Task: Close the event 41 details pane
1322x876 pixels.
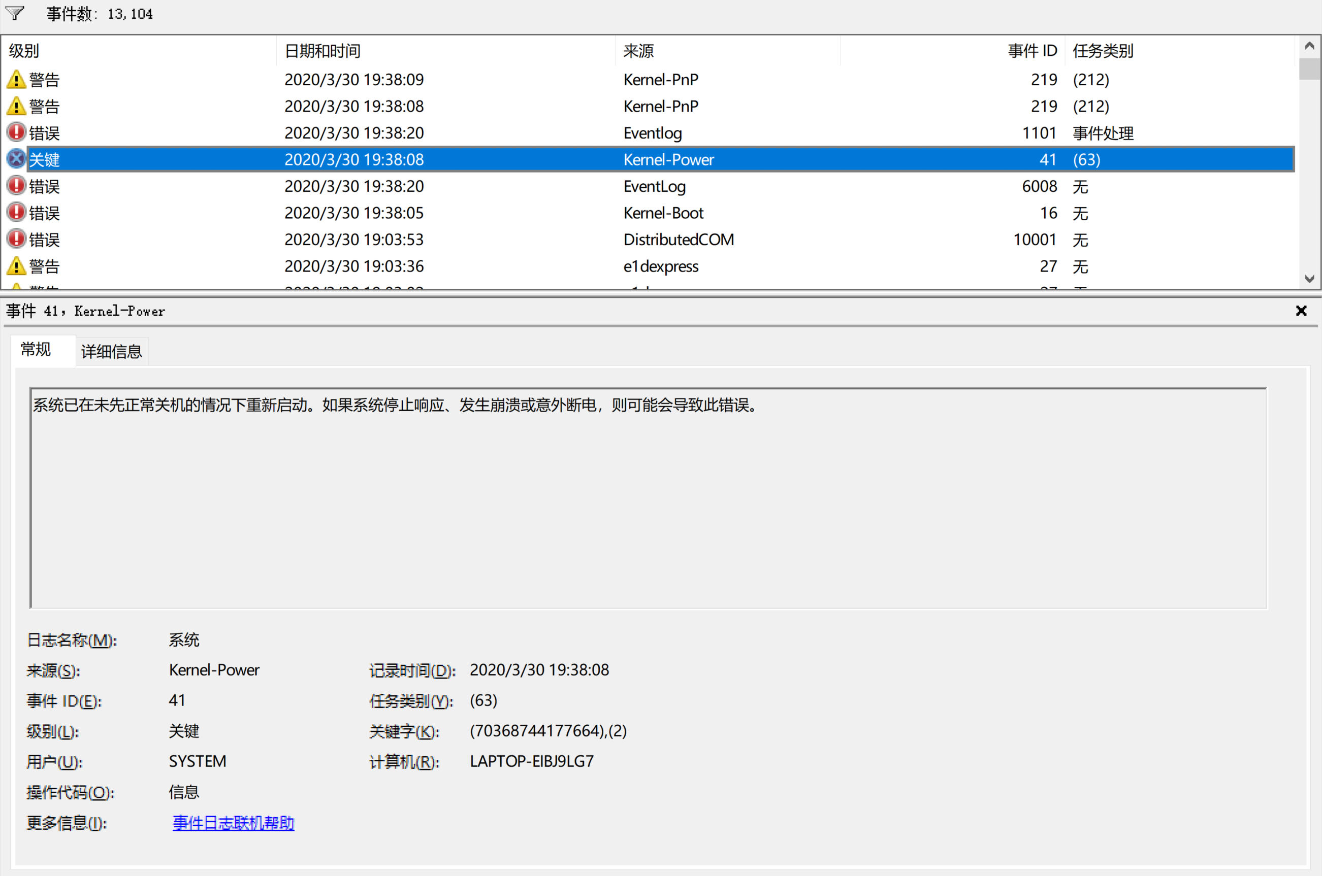Action: [x=1301, y=311]
